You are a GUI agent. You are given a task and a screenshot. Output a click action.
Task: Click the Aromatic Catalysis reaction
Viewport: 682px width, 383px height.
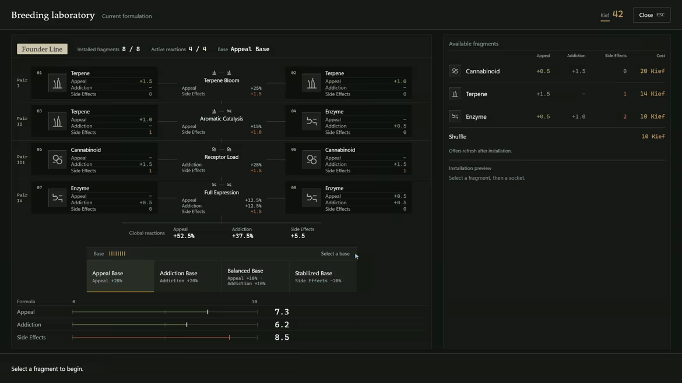pyautogui.click(x=222, y=121)
